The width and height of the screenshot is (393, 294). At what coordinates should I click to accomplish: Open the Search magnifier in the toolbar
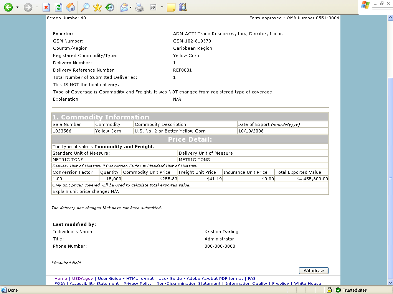(85, 7)
